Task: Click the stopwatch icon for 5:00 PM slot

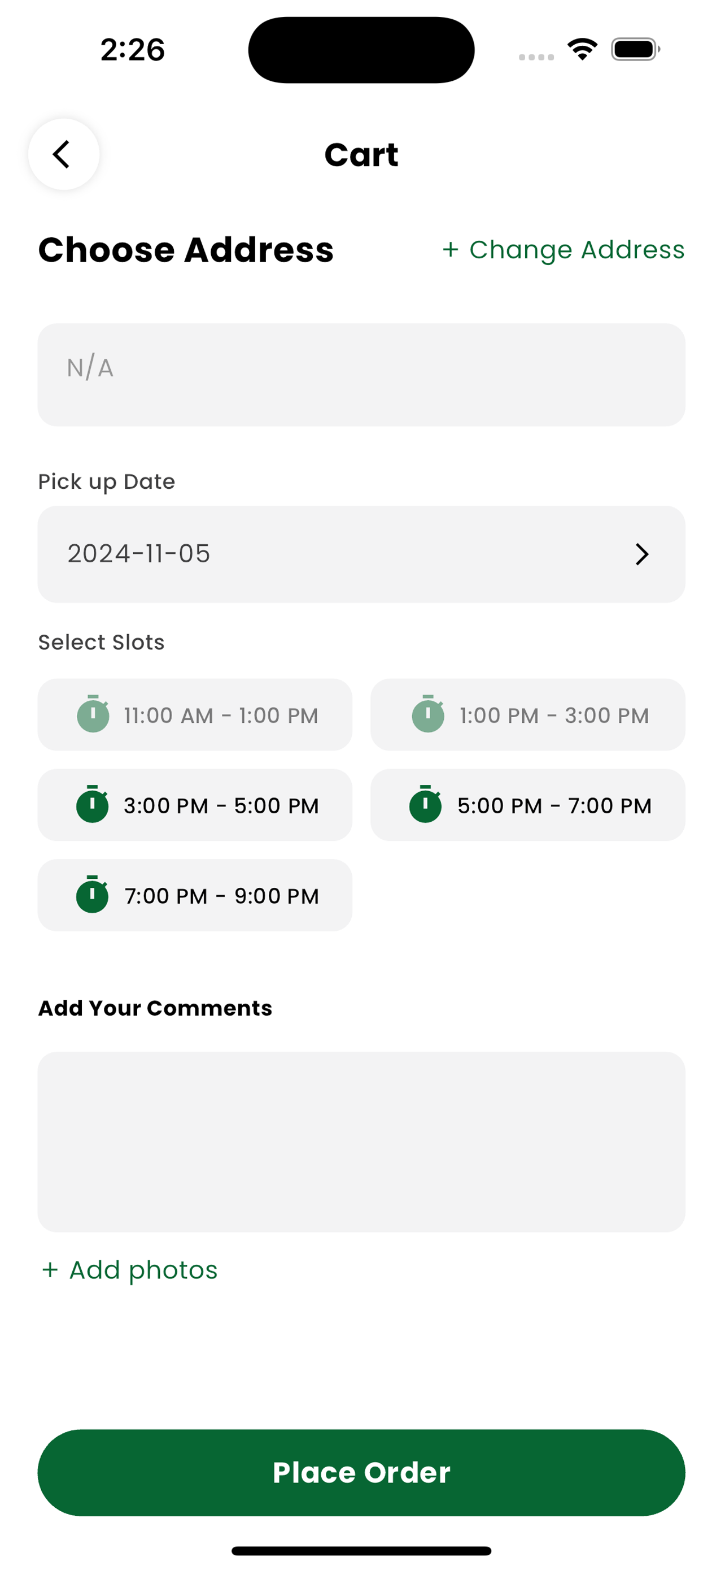Action: (426, 805)
